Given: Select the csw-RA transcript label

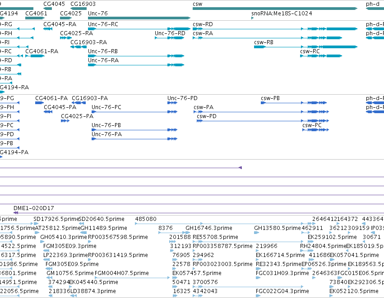Looking at the screenshot, I should click(203, 33).
